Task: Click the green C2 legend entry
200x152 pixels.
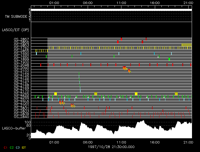Action: [12, 147]
